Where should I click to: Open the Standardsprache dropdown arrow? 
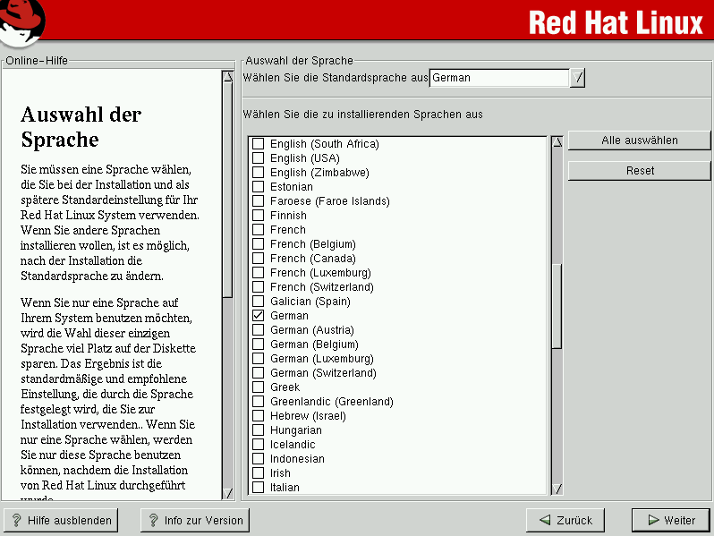coord(578,78)
